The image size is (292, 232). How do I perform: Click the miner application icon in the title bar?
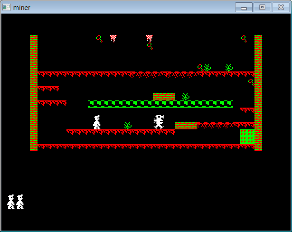point(6,7)
